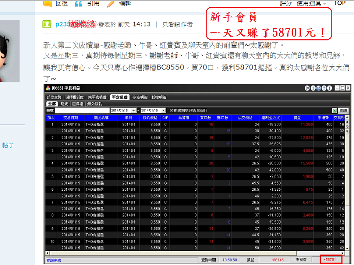Click the 查詢 query button
Image resolution: width=354 pixels, height=265 pixels.
(343, 110)
